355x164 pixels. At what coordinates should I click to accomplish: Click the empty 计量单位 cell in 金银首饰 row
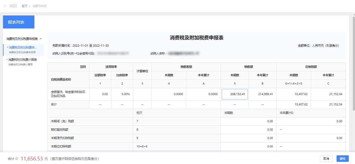pyautogui.click(x=142, y=94)
